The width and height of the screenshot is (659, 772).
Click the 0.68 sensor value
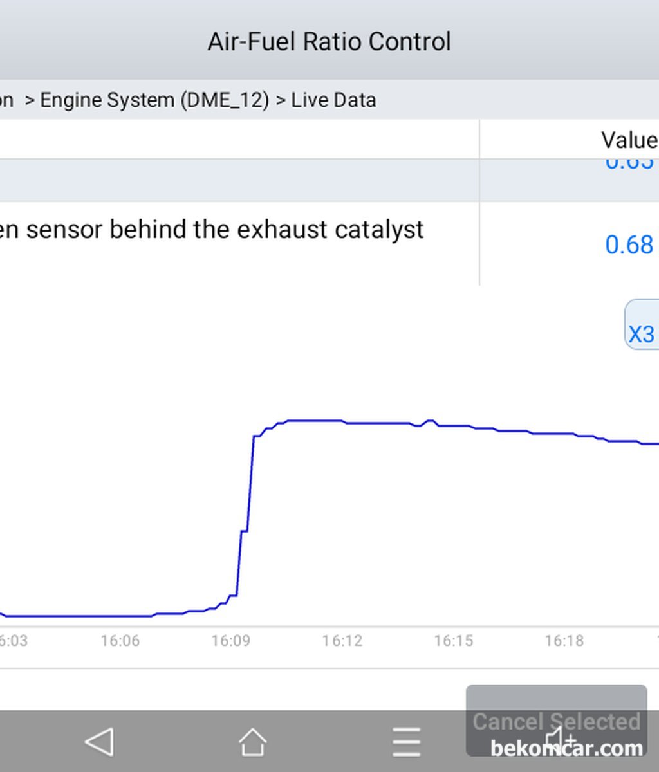coord(629,244)
